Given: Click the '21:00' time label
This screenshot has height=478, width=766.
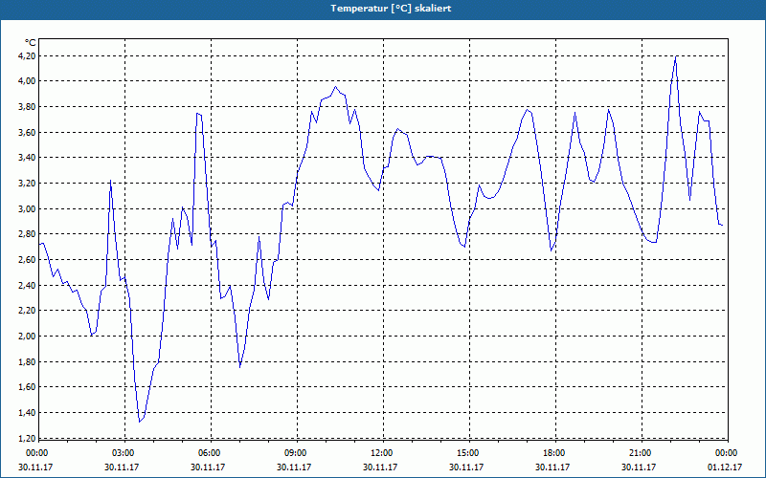Looking at the screenshot, I should click(x=640, y=453).
